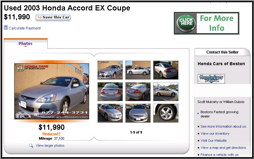The width and height of the screenshot is (254, 159).
Task: Open See more information about us link
Action: [223, 126]
